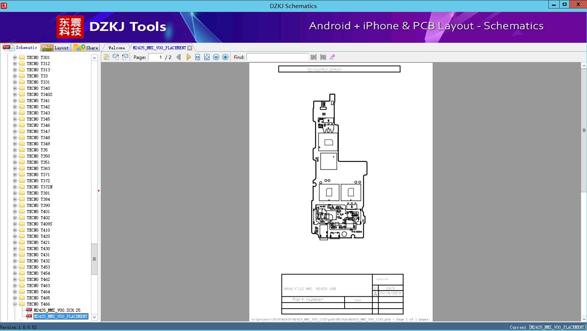587x331 pixels.
Task: Click the application icon in the title bar
Action: pyautogui.click(x=4, y=5)
